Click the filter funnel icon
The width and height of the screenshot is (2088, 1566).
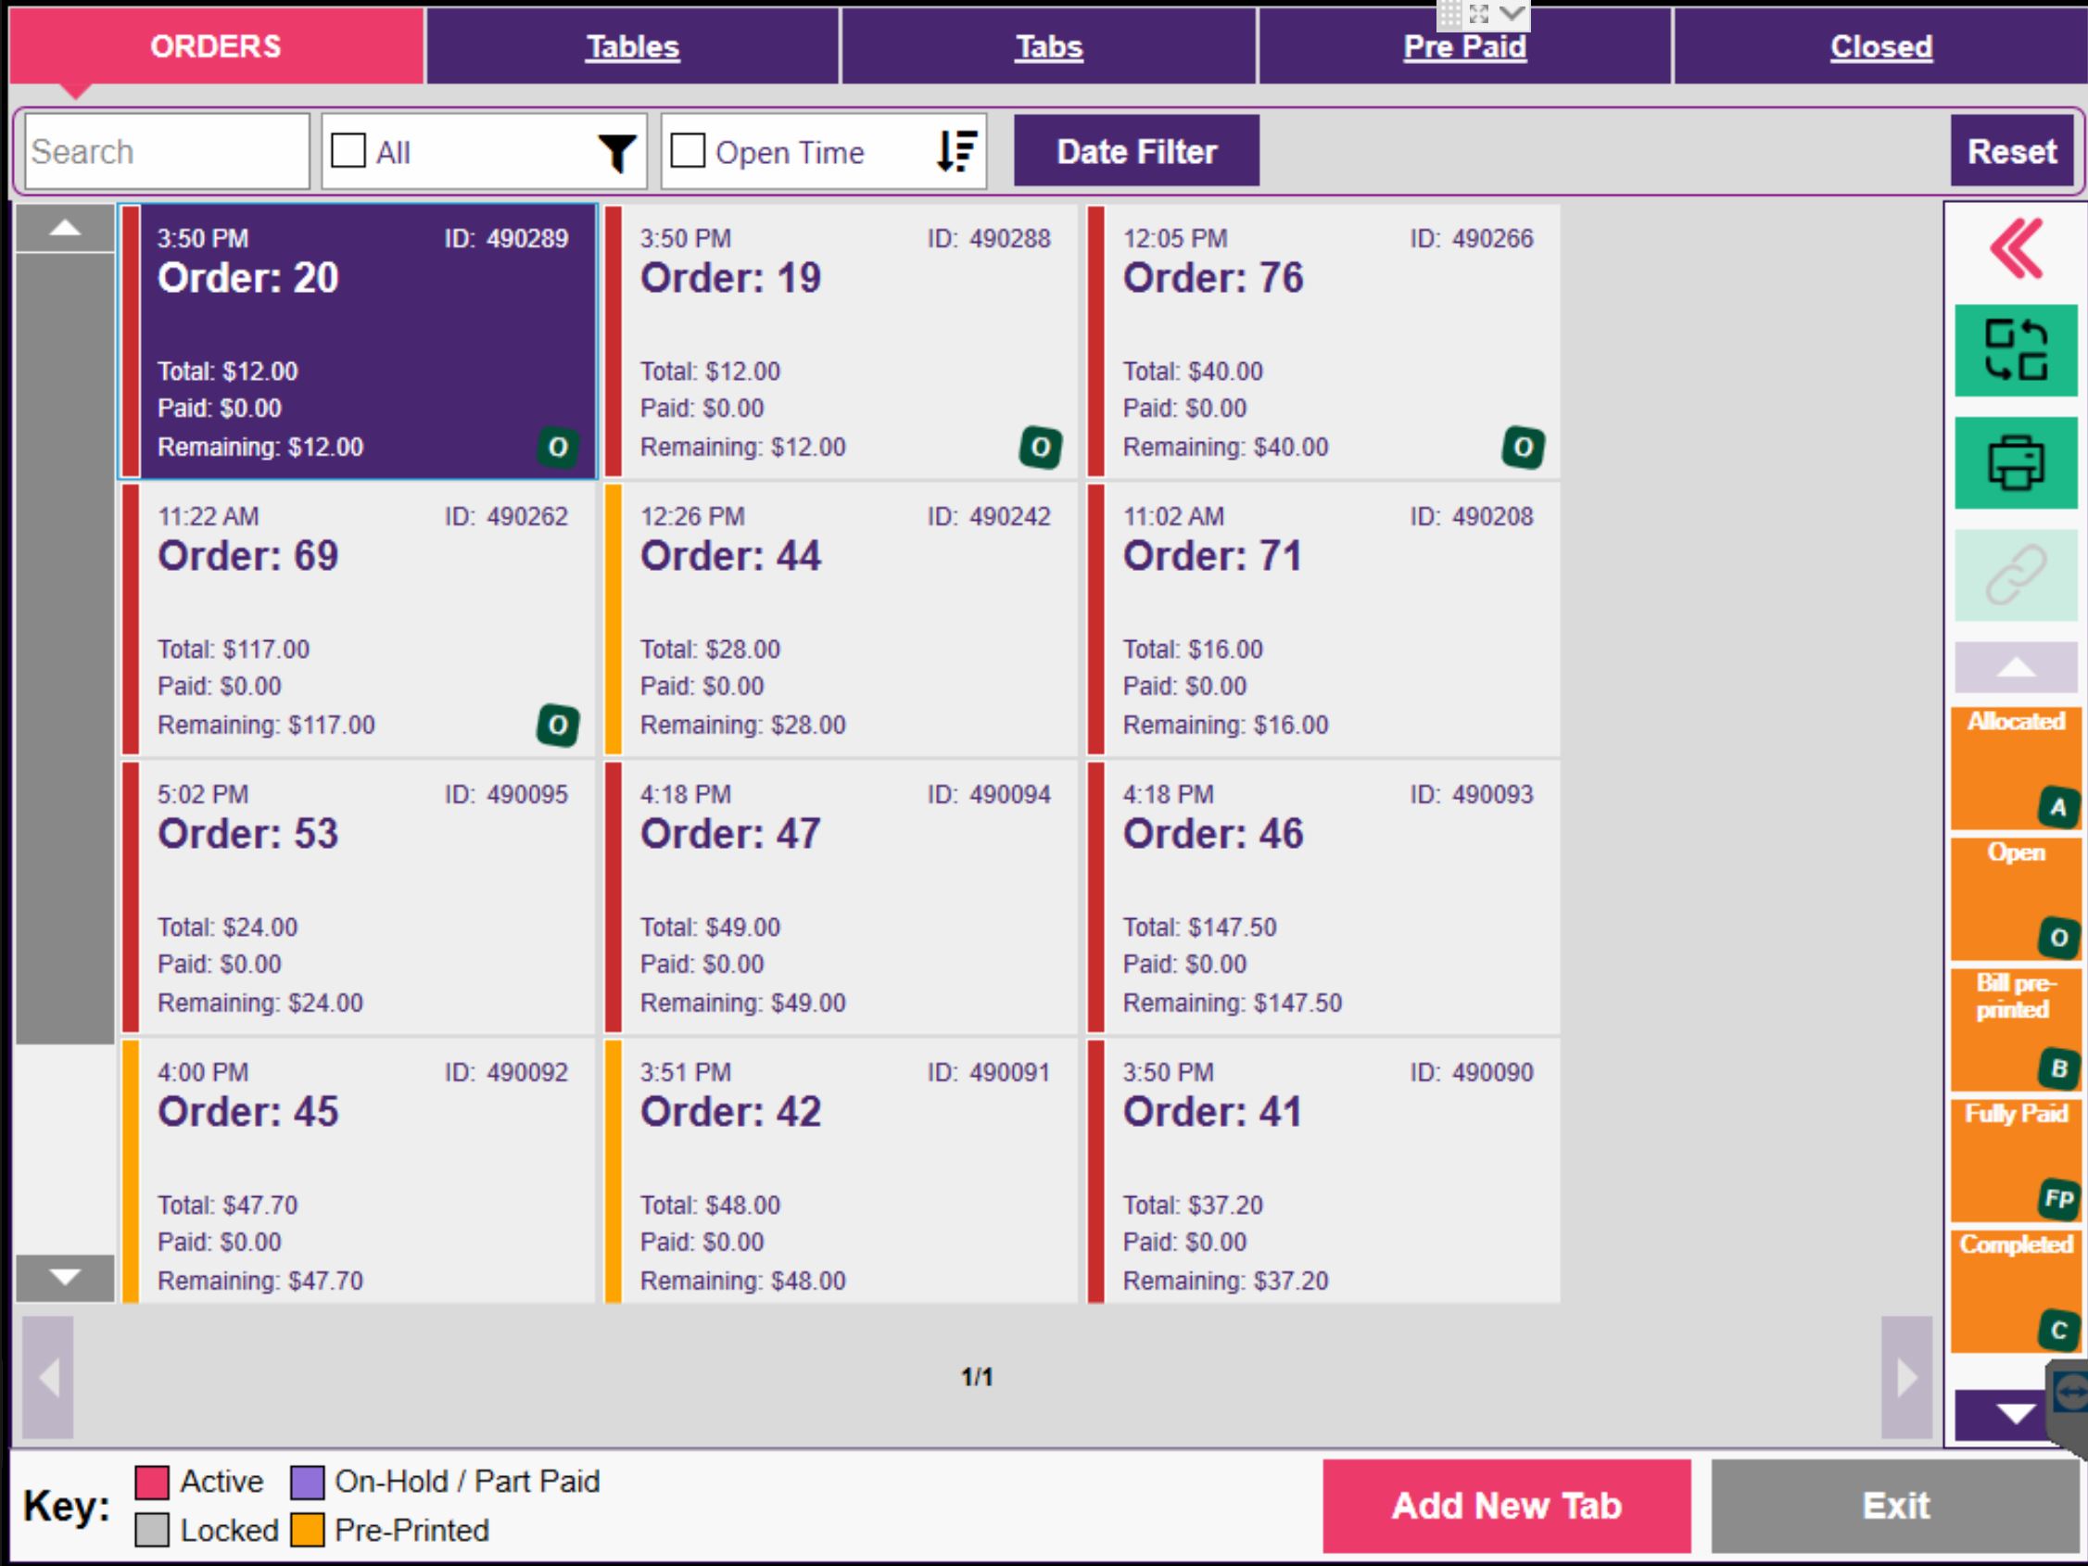[x=617, y=153]
